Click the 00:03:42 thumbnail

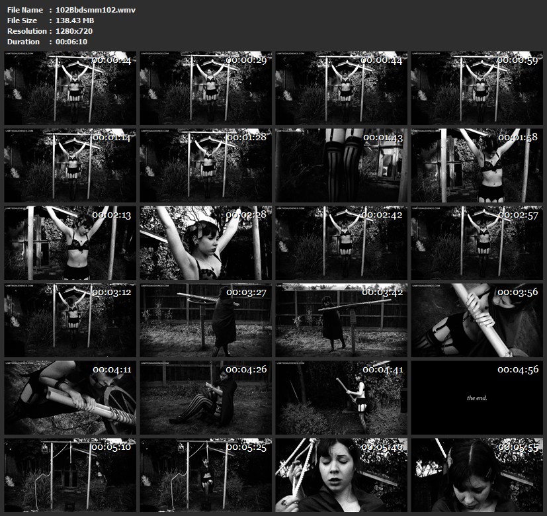tap(341, 320)
